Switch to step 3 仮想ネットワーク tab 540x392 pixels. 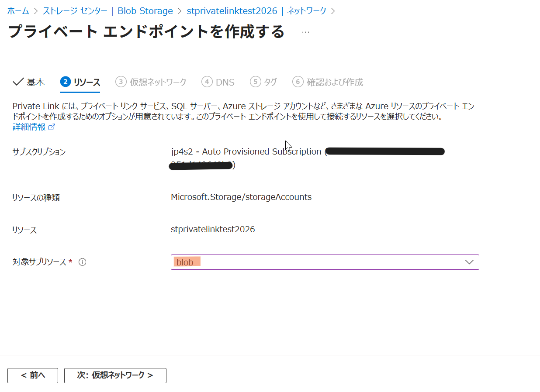pyautogui.click(x=151, y=82)
